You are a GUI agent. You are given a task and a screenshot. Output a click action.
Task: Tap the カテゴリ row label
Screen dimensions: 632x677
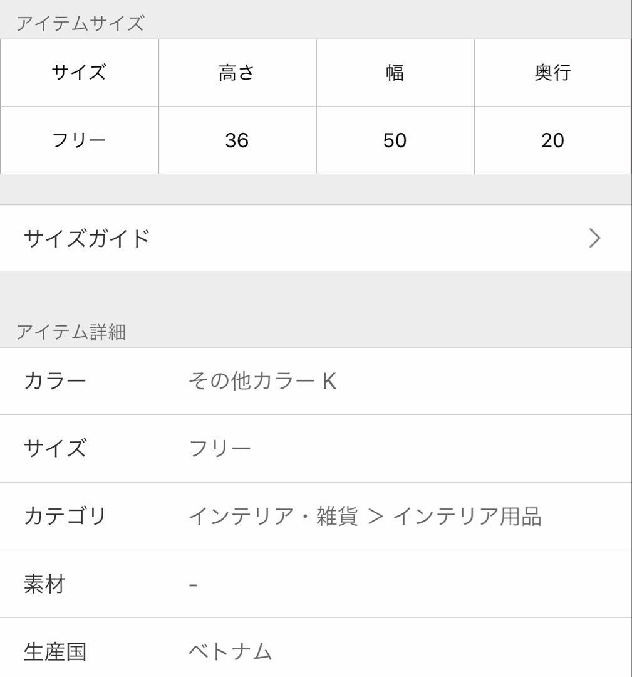click(x=65, y=516)
